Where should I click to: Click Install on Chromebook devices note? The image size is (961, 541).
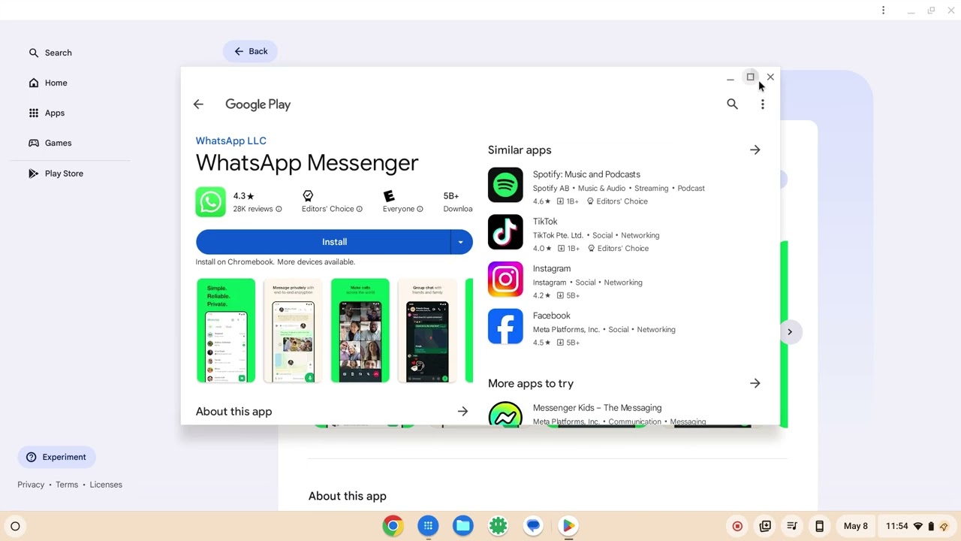275,262
